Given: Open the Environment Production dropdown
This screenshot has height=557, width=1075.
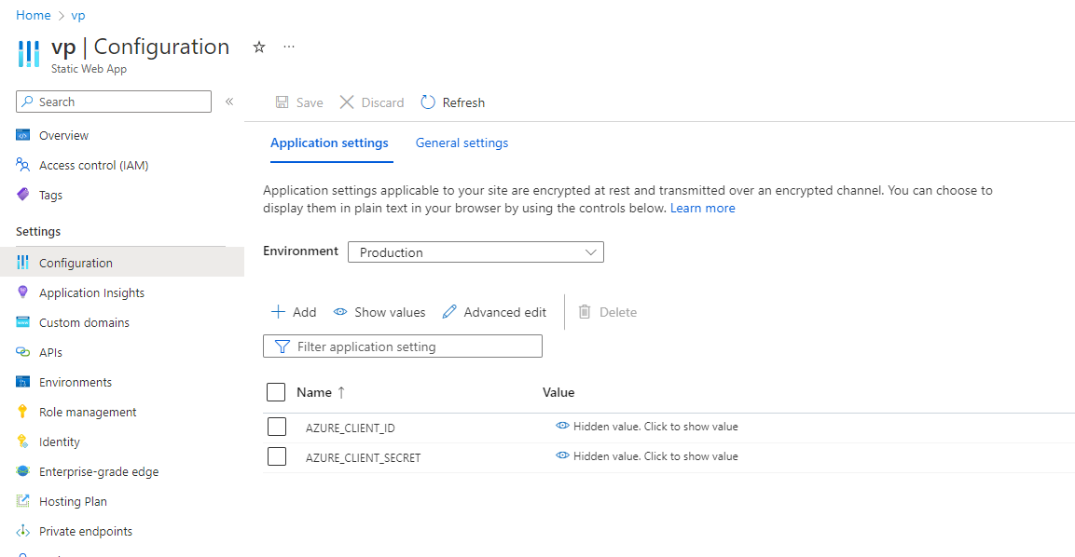Looking at the screenshot, I should tap(475, 252).
